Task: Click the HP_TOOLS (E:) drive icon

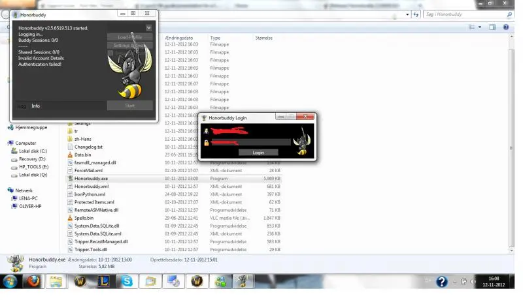Action: click(14, 167)
